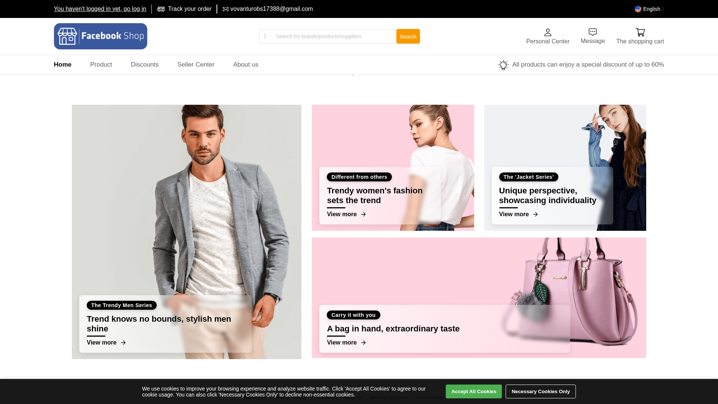This screenshot has width=718, height=404.
Task: Open the shopping cart icon
Action: (640, 33)
